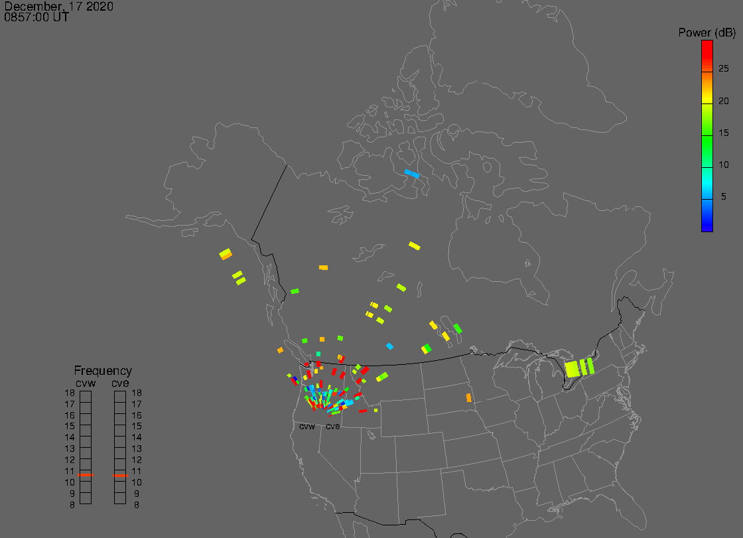
Task: Click the 8 label left of the cvw bar
Action: 72,505
